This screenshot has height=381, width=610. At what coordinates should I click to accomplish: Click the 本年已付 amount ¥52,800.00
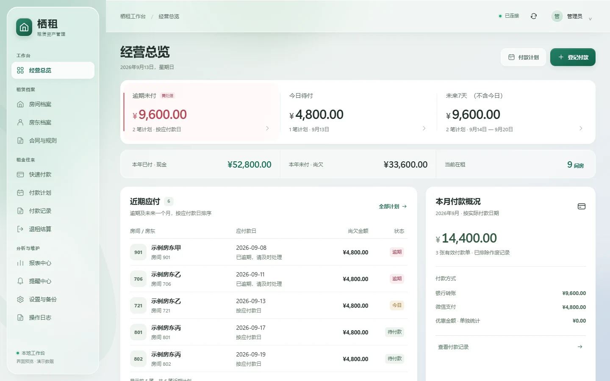point(250,165)
